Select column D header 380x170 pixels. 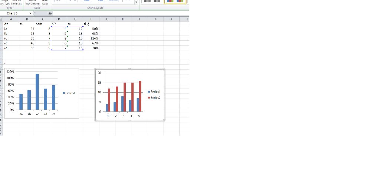[x=59, y=19]
